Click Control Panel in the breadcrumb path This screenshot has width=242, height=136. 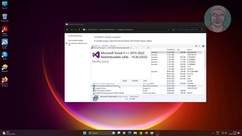coord(92,29)
